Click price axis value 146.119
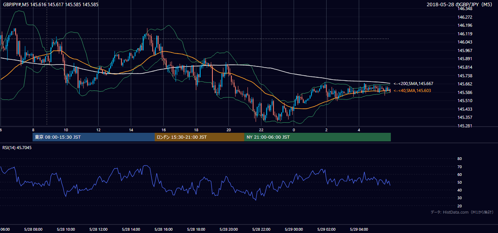The image size is (498, 233). tap(464, 34)
